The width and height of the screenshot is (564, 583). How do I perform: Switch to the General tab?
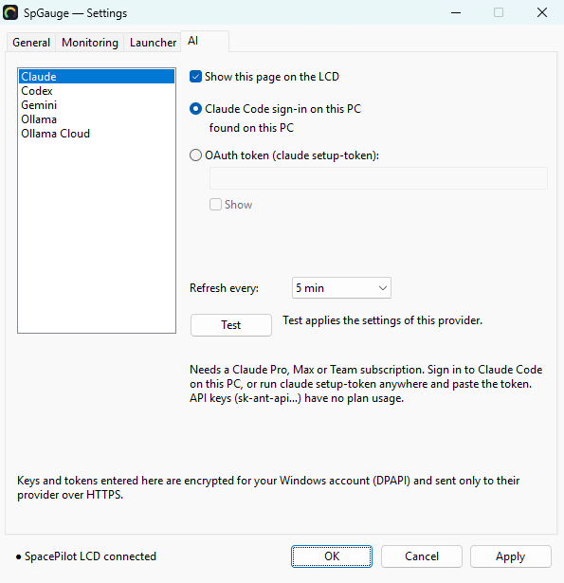click(x=31, y=43)
